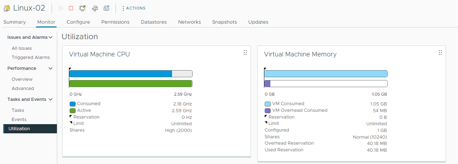Go to the Permissions tab
458x164 pixels.
tap(115, 22)
